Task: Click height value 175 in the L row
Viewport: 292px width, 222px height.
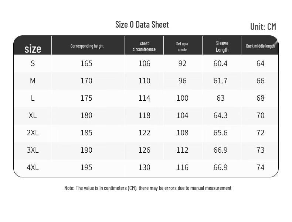Action: tap(86, 98)
